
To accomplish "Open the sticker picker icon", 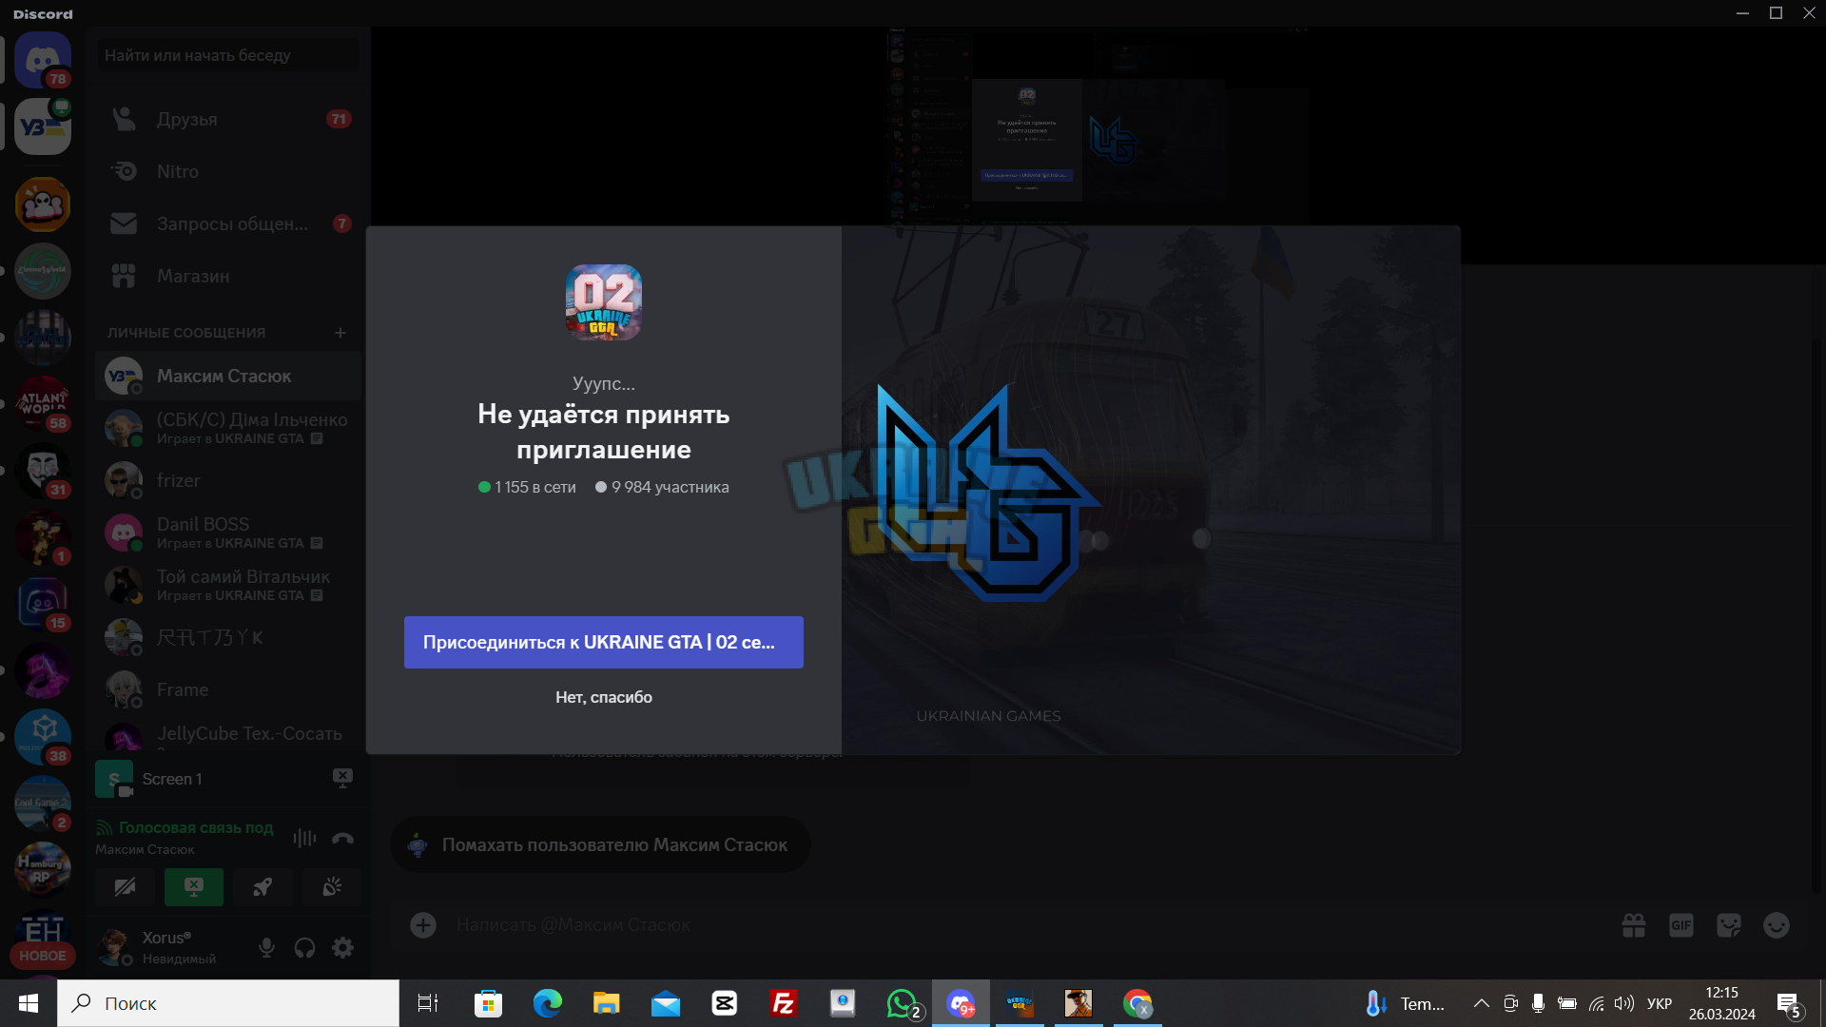I will (x=1729, y=925).
